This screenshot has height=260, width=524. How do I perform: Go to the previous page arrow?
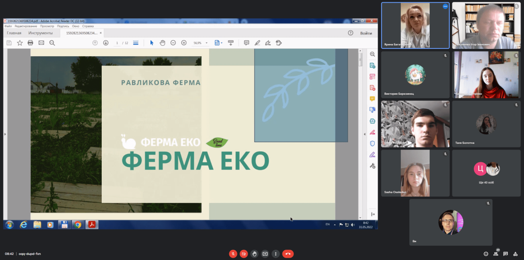[x=95, y=43]
